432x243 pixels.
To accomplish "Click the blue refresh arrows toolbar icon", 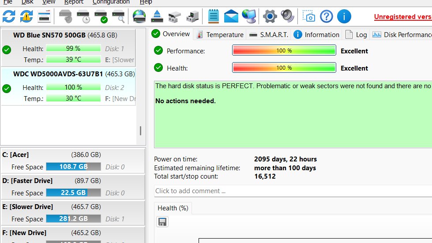I will pyautogui.click(x=9, y=16).
